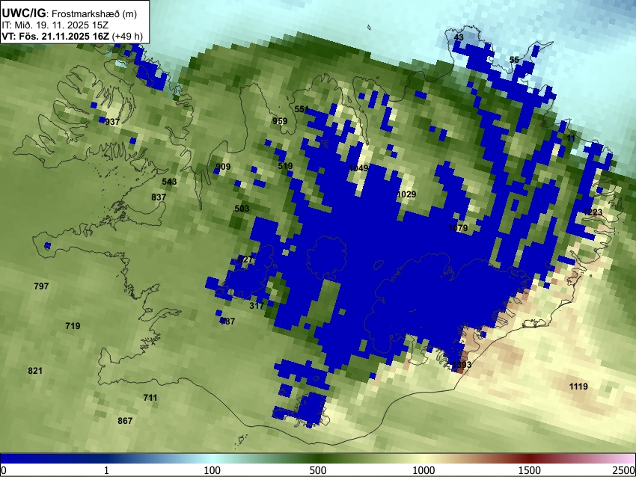Click the 719 value label
This screenshot has width=636, height=477.
pos(73,325)
